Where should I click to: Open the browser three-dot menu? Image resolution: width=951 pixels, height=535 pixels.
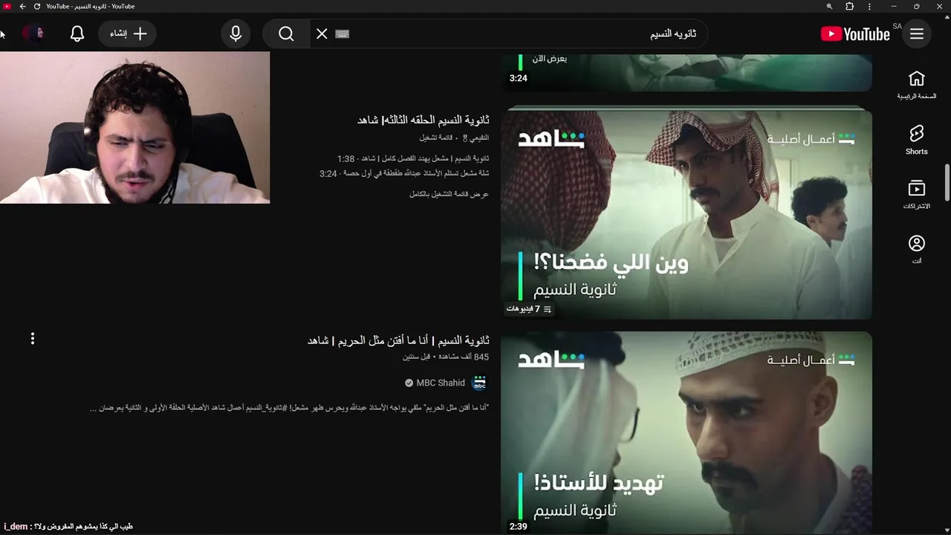pyautogui.click(x=869, y=6)
